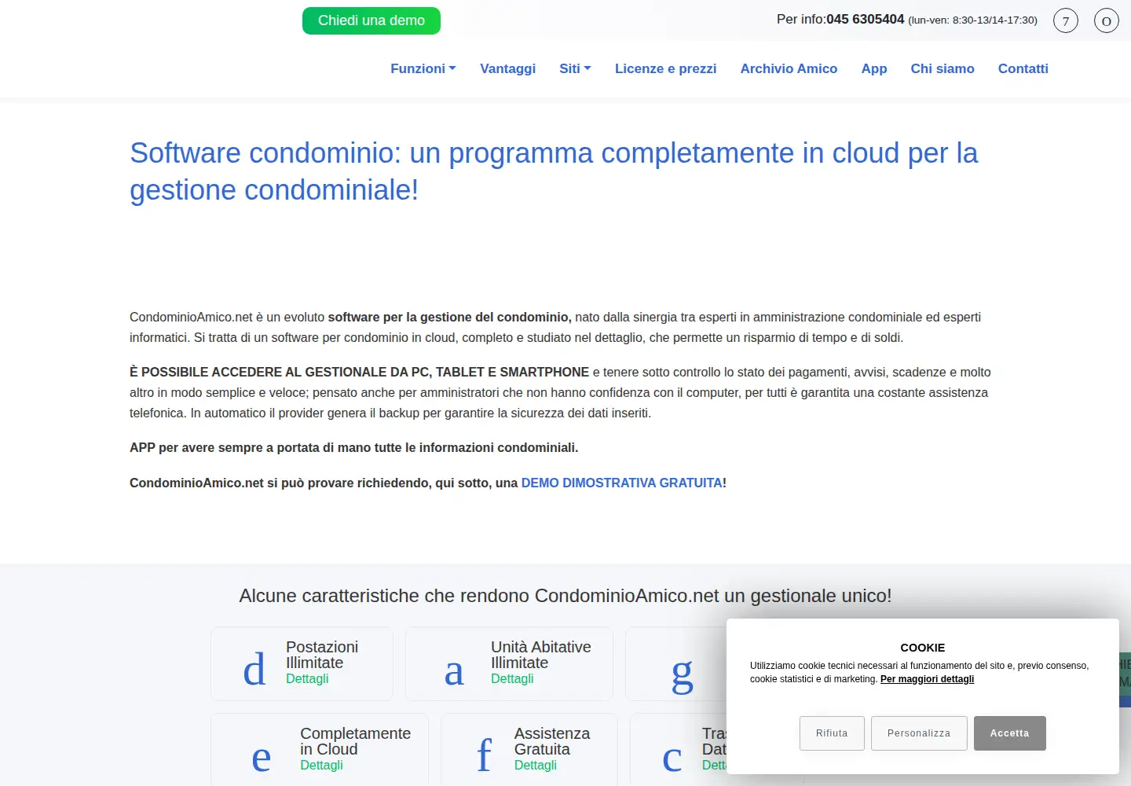Viewport: 1131px width, 786px height.
Task: Click the circled O icon in header
Action: [1107, 20]
